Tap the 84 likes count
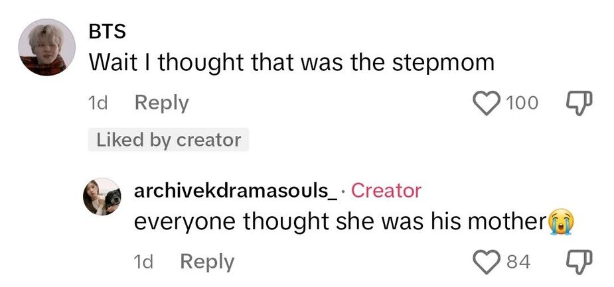This screenshot has width=614, height=287. [x=518, y=262]
